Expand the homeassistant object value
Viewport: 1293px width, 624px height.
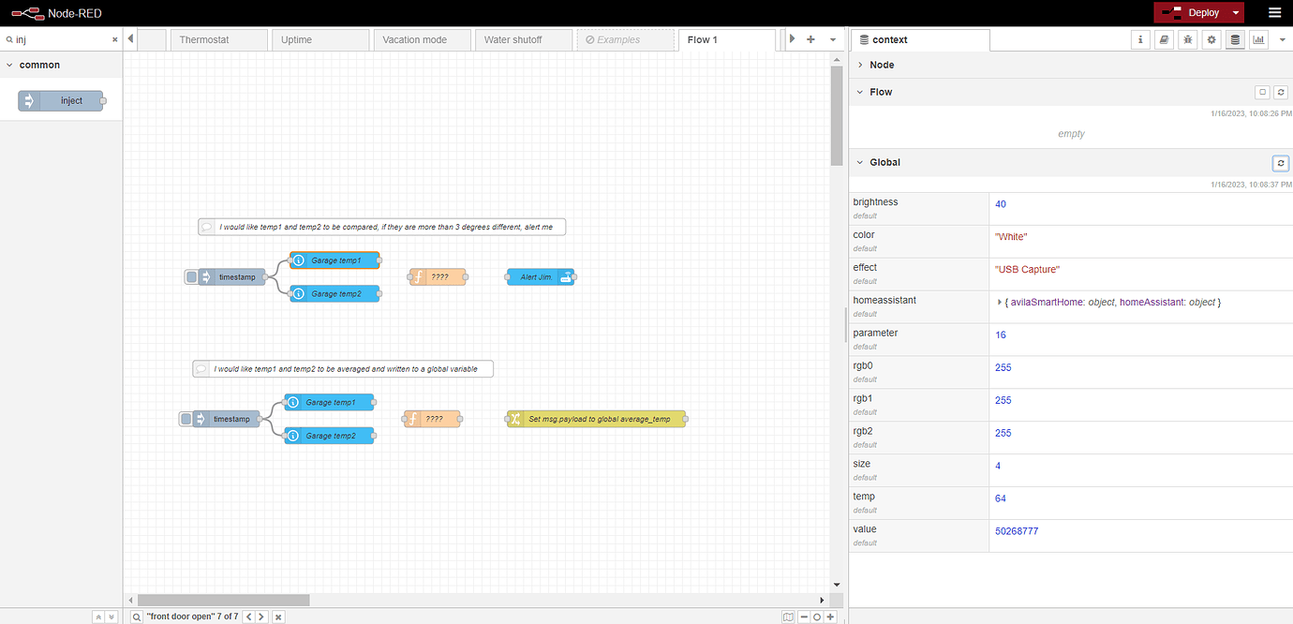1000,303
